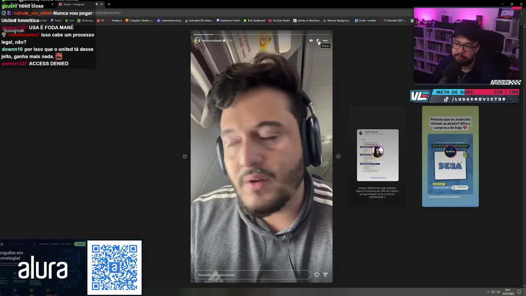
Task: Open the G1 bookmark
Action: coord(101,21)
